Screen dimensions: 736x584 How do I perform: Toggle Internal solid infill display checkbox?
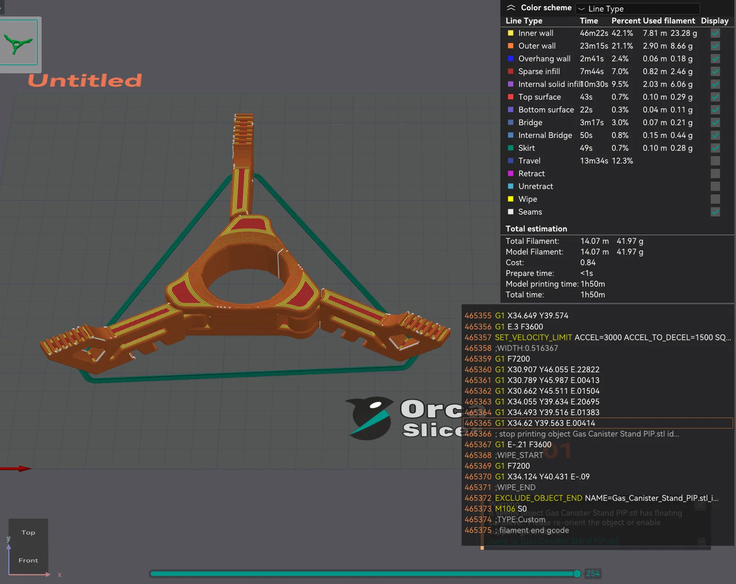(x=715, y=84)
